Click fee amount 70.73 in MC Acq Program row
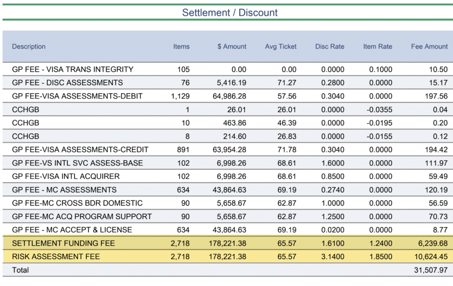453x286 pixels. point(438,217)
